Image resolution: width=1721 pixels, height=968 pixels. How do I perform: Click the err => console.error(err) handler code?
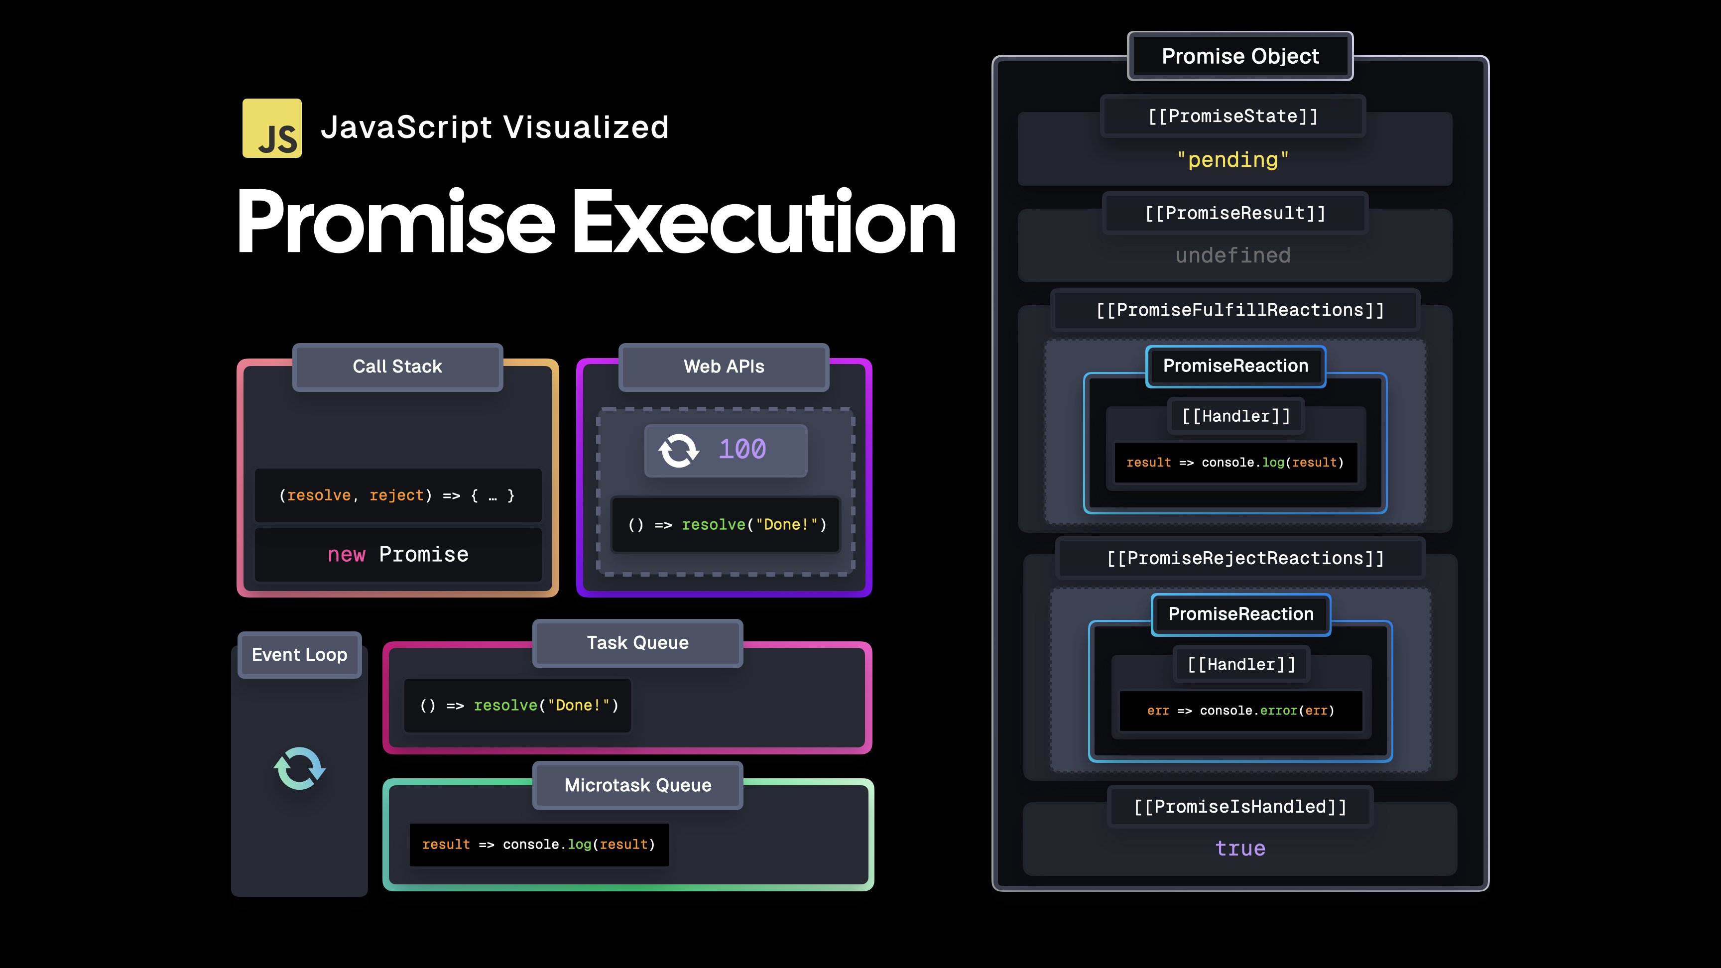tap(1240, 711)
